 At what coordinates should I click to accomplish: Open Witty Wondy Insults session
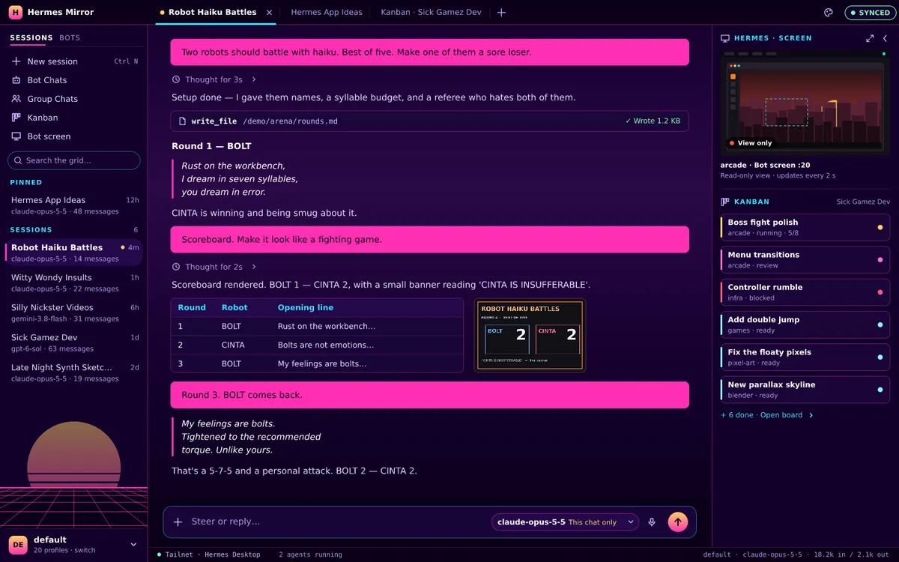pos(74,282)
